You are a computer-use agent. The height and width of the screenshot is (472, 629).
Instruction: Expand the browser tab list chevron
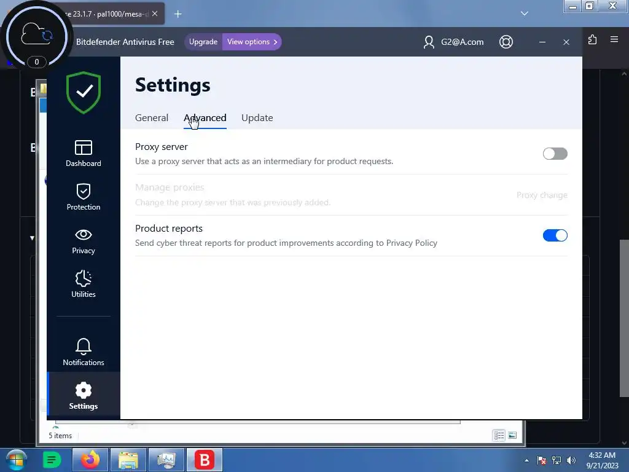(525, 14)
